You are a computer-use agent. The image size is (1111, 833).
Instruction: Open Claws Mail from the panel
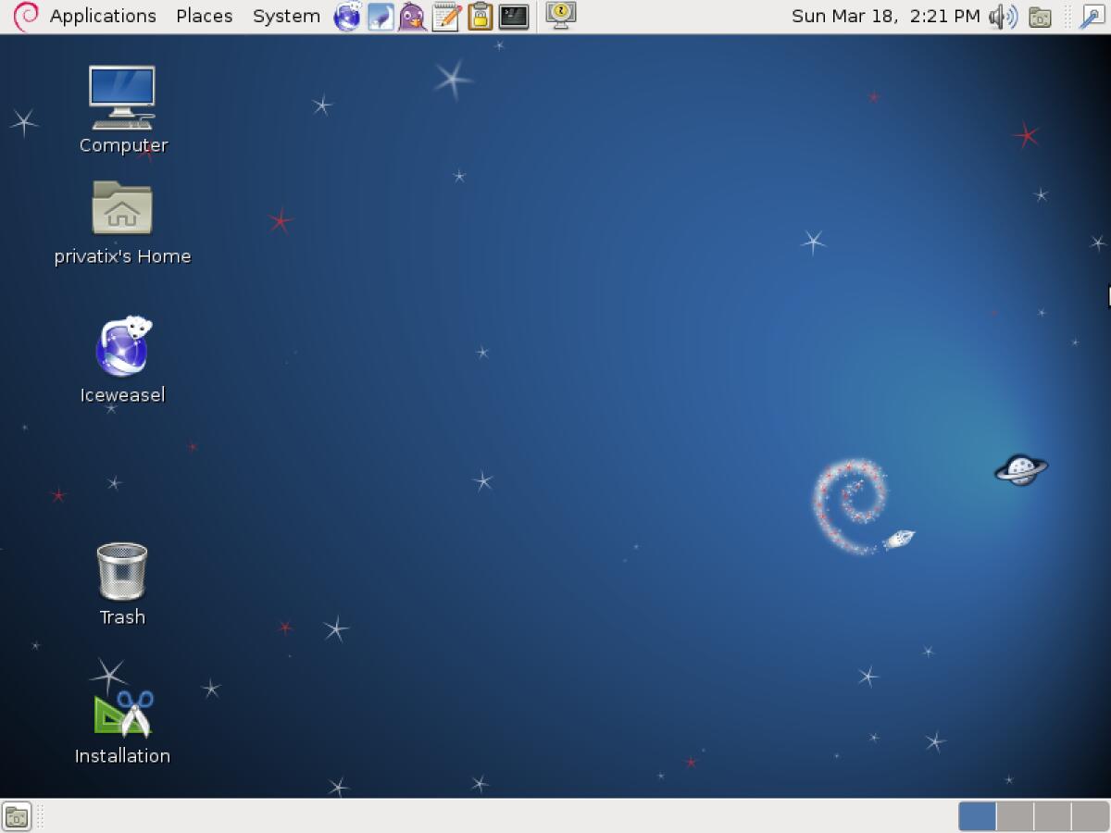point(380,16)
